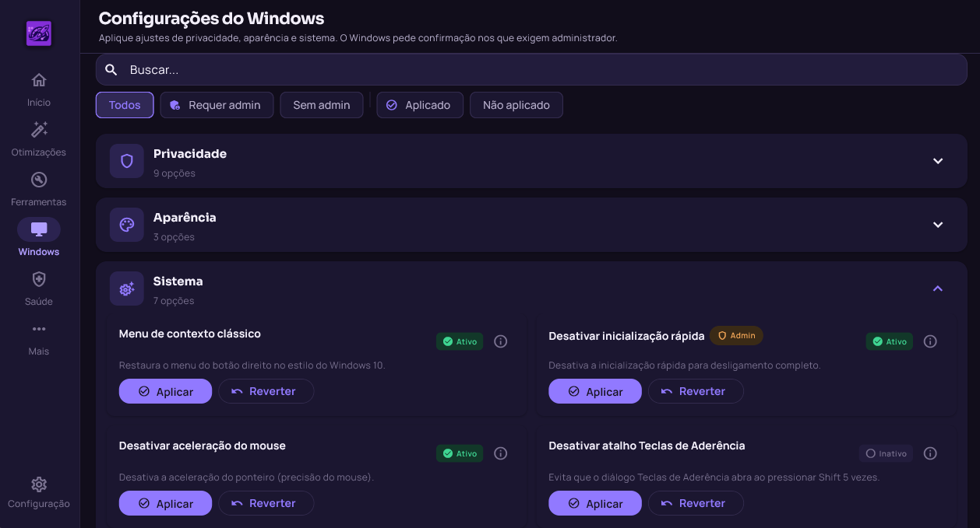
Task: Open Ferramentas wrench icon in sidebar
Action: (x=39, y=180)
